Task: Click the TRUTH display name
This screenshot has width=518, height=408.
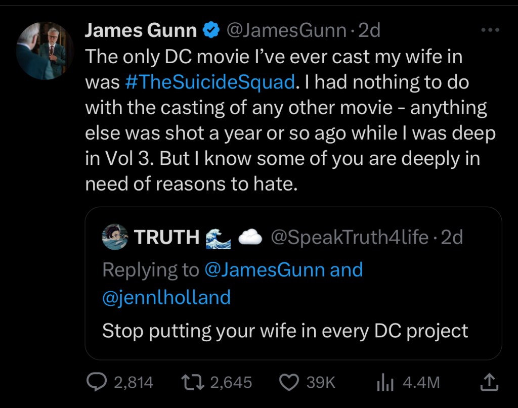Action: point(166,237)
